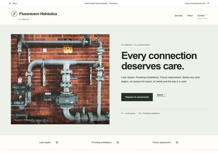
Task: Click the PLUMBING tagline under the logo
Action: 24,20
